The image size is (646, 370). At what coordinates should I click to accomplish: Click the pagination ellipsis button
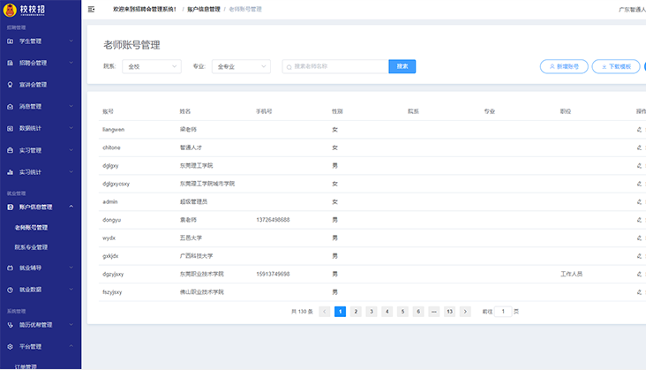(x=434, y=312)
